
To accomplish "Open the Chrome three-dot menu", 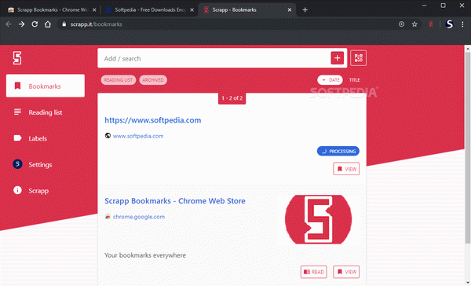I will click(462, 24).
